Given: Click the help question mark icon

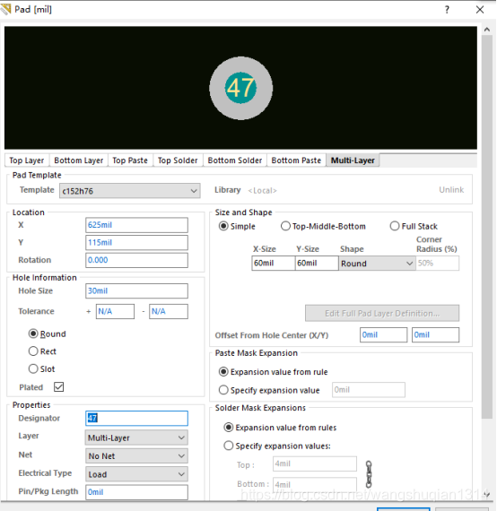Looking at the screenshot, I should pos(447,10).
